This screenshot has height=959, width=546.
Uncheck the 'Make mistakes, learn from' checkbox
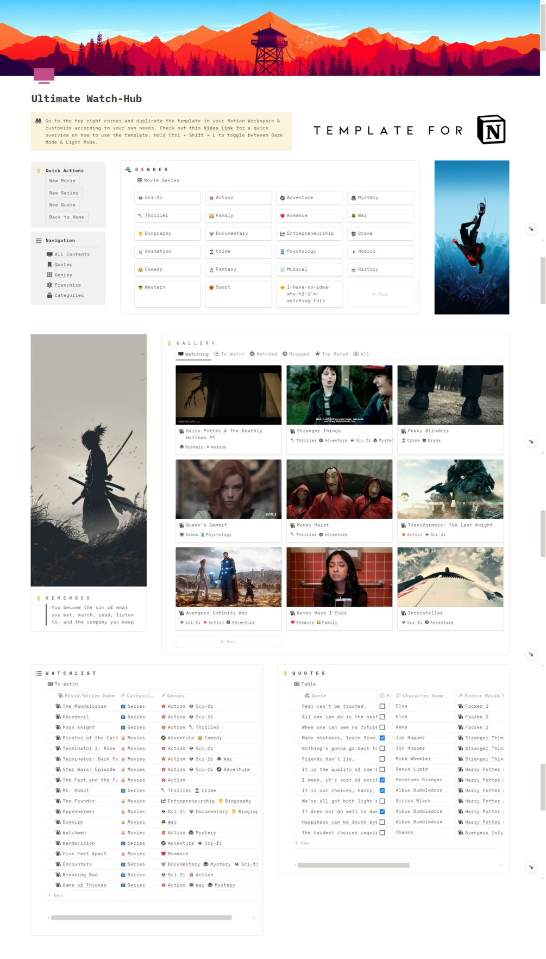[382, 738]
